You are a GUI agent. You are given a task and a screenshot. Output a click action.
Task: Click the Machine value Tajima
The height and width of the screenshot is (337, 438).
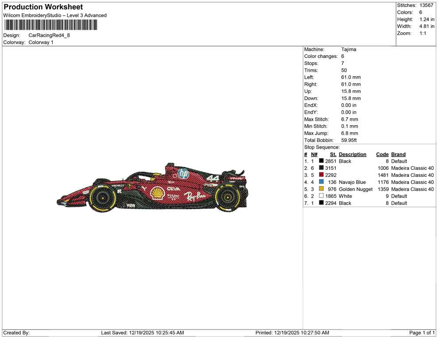(x=348, y=49)
